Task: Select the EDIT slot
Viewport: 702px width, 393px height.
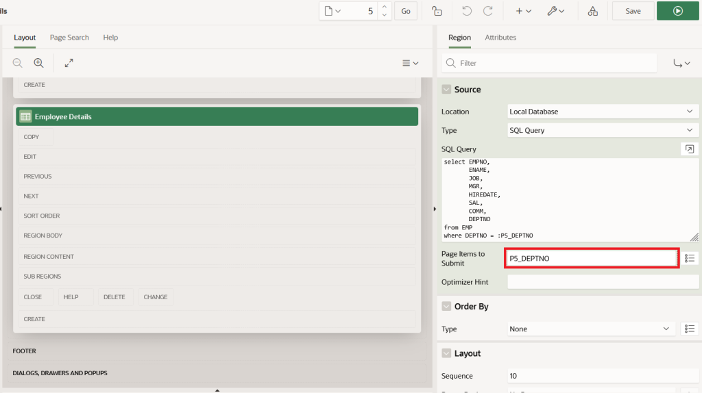Action: coord(217,157)
